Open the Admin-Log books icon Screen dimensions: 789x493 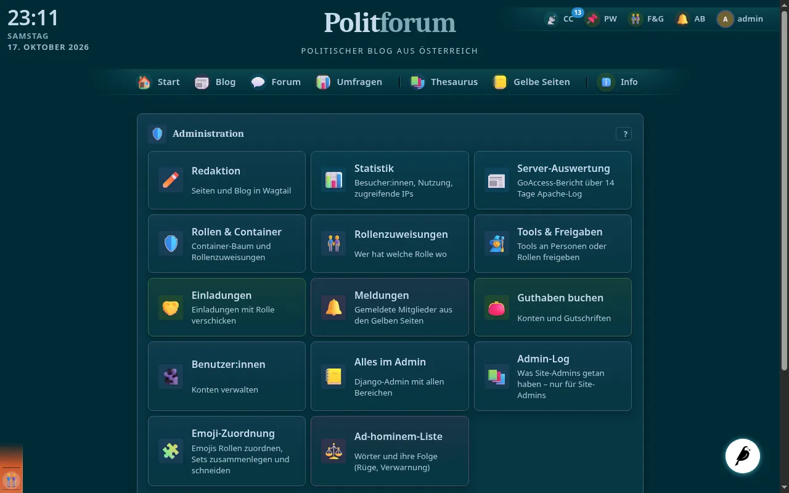click(496, 376)
